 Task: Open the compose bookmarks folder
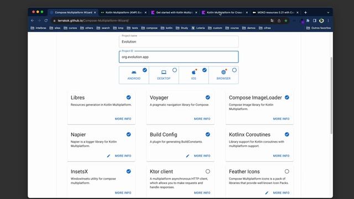(149, 28)
